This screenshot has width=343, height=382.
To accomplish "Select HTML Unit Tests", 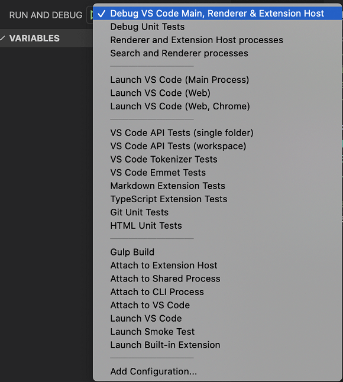I will tap(218, 226).
